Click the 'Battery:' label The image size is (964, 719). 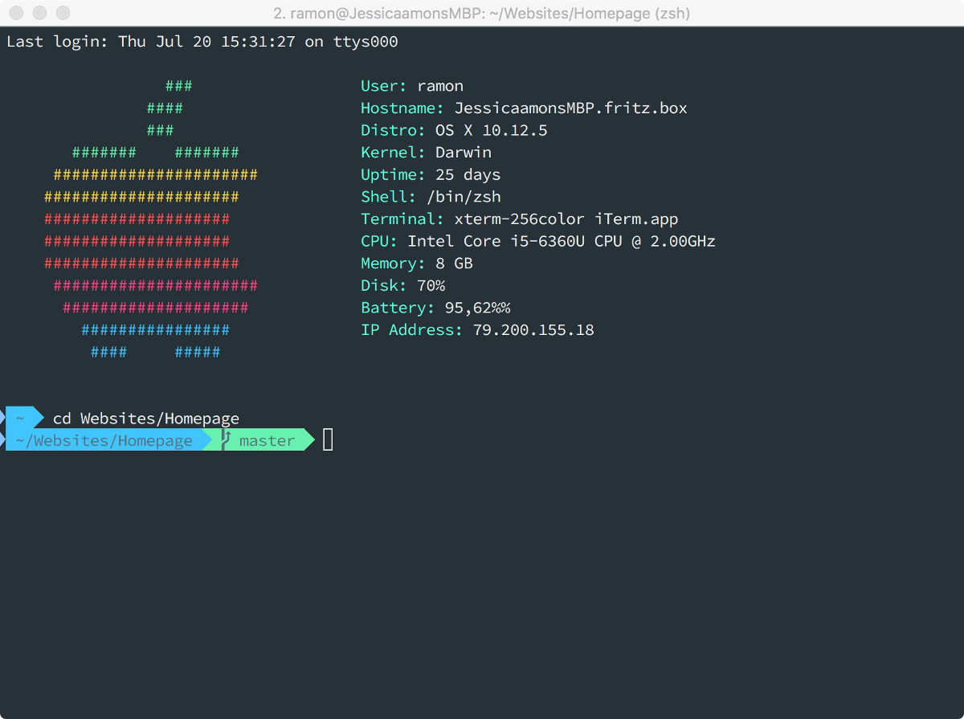click(398, 308)
